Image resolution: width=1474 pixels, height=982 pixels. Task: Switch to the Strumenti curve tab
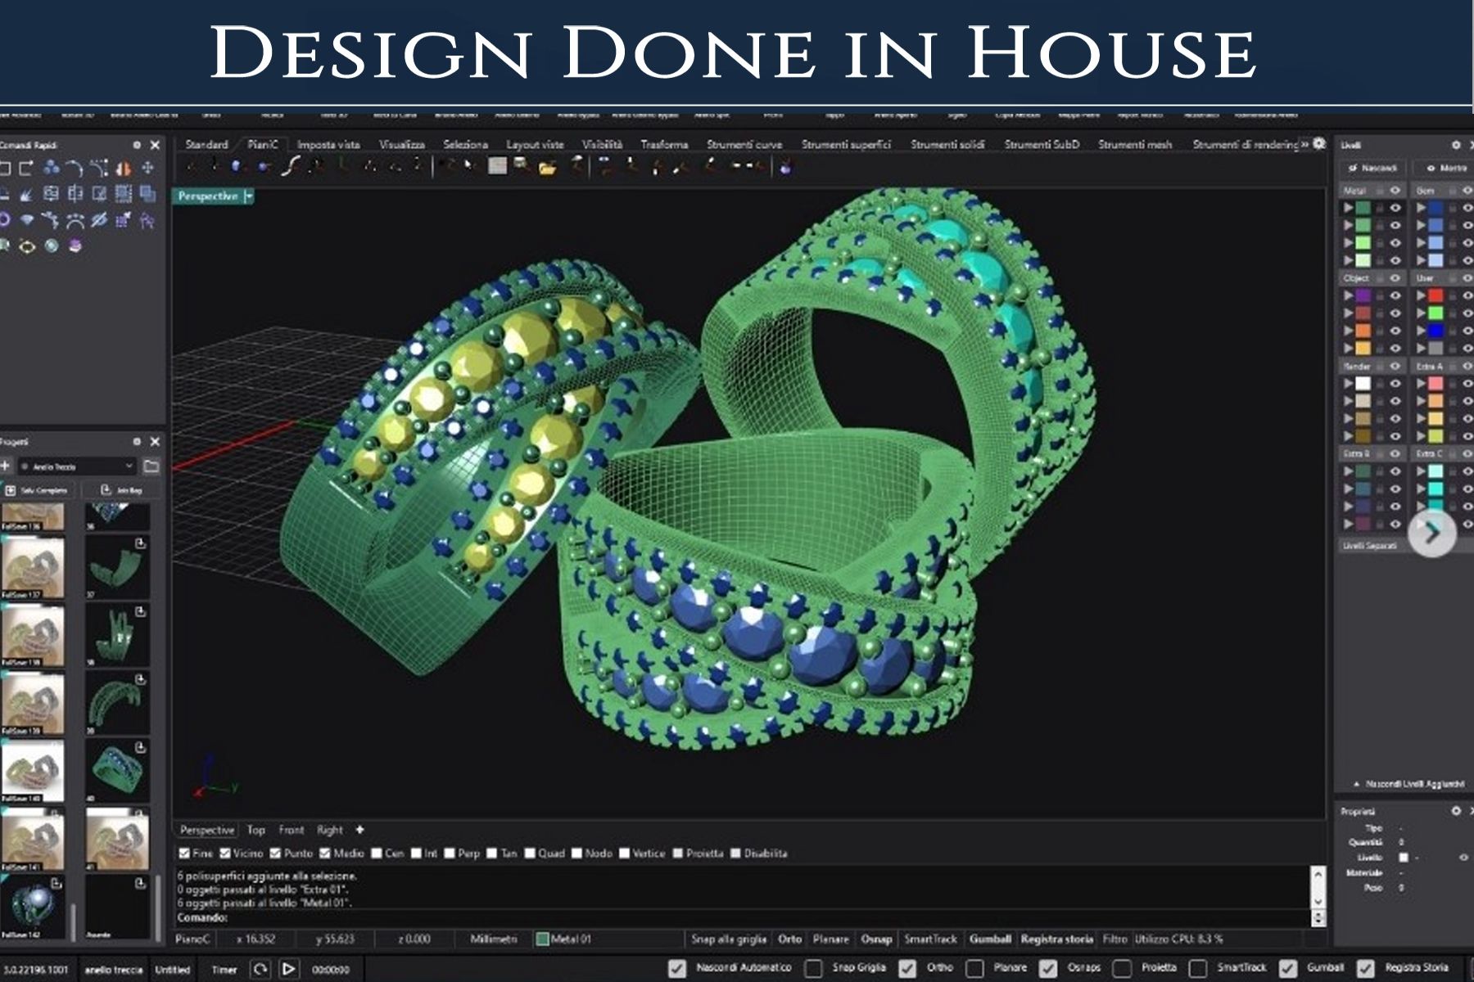(x=744, y=145)
